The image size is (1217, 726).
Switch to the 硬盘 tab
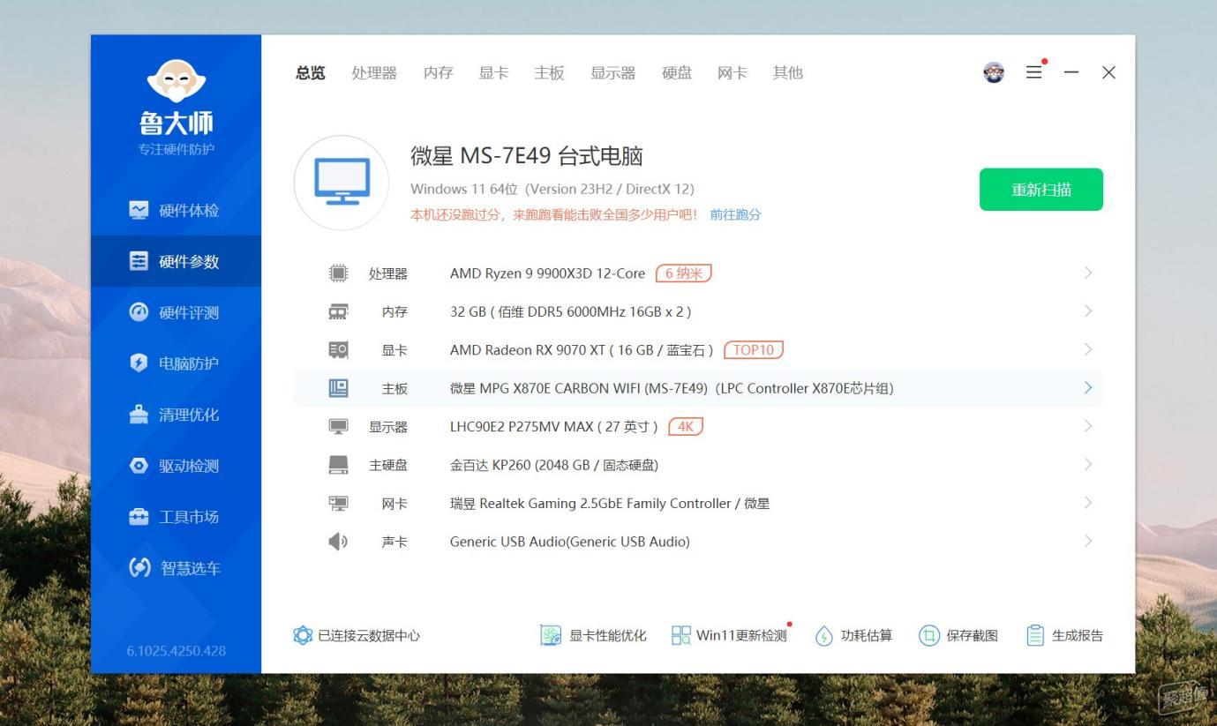[677, 73]
